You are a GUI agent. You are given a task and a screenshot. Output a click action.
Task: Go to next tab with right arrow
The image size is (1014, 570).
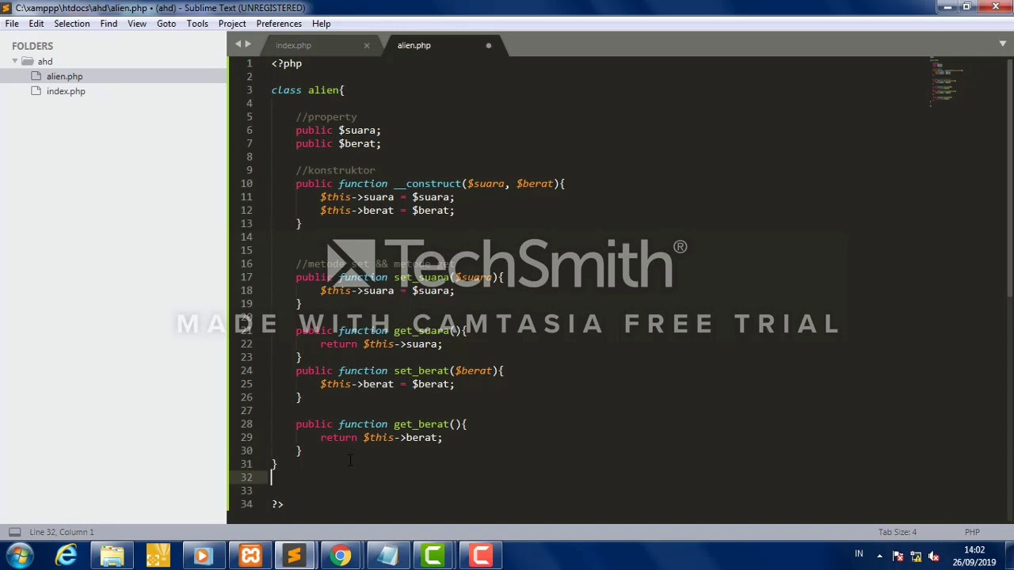click(x=248, y=45)
